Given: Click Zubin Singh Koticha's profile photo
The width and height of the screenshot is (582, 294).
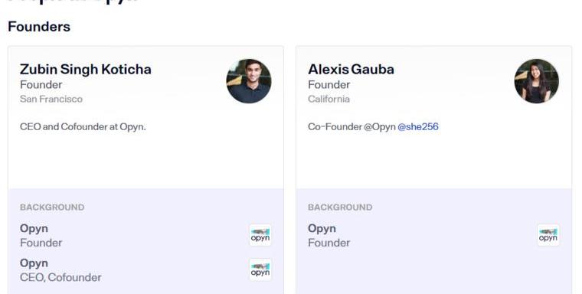Looking at the screenshot, I should 249,81.
